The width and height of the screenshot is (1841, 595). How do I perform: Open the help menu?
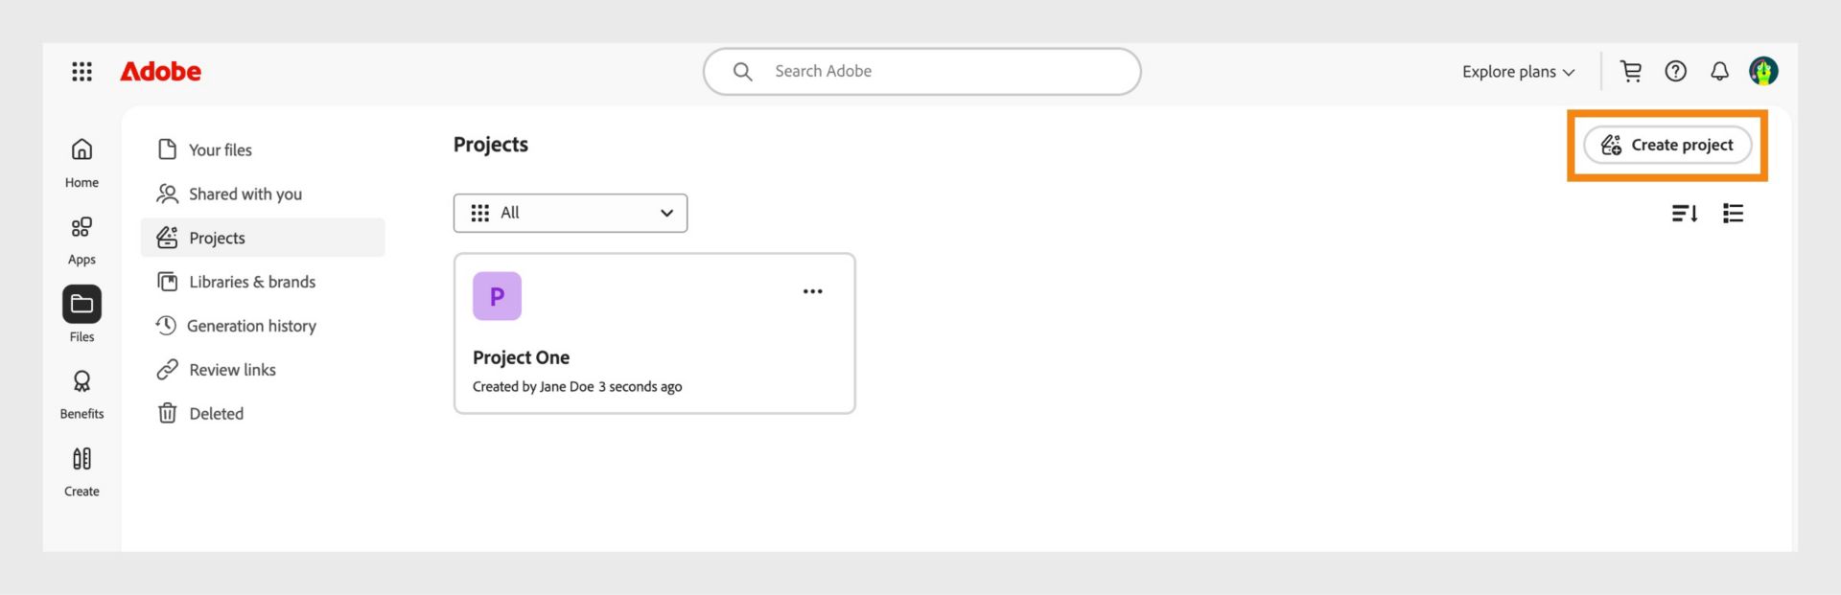pos(1675,71)
